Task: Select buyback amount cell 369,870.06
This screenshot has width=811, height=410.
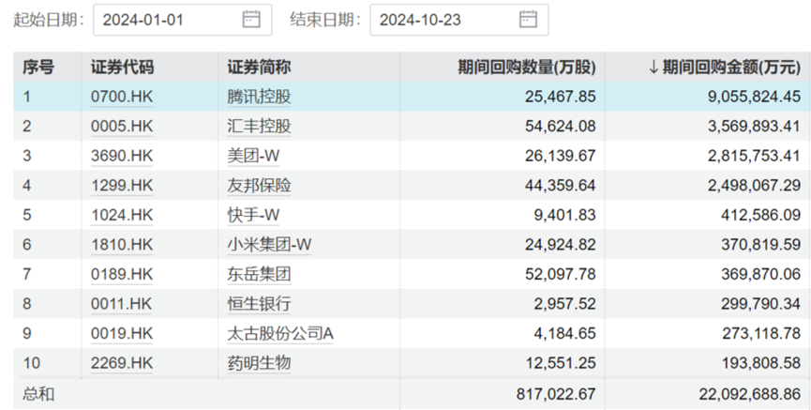Action: coord(760,274)
